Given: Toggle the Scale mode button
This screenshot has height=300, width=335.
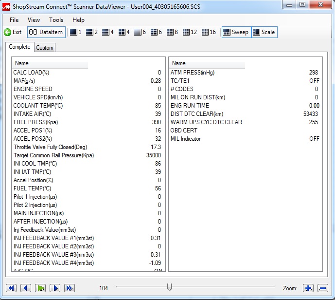Looking at the screenshot, I should (264, 32).
